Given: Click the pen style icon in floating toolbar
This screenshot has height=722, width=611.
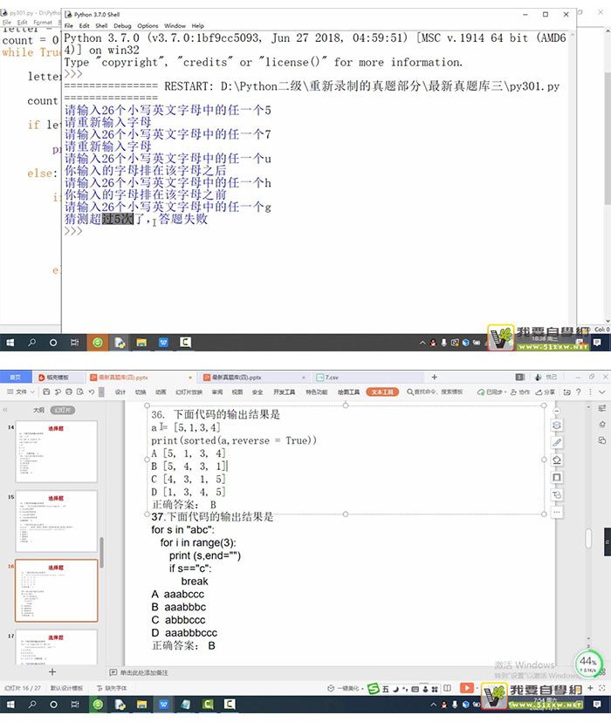Looking at the screenshot, I should pos(557,442).
